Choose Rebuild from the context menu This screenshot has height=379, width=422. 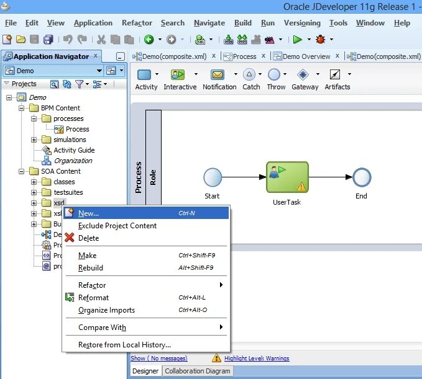pos(146,268)
